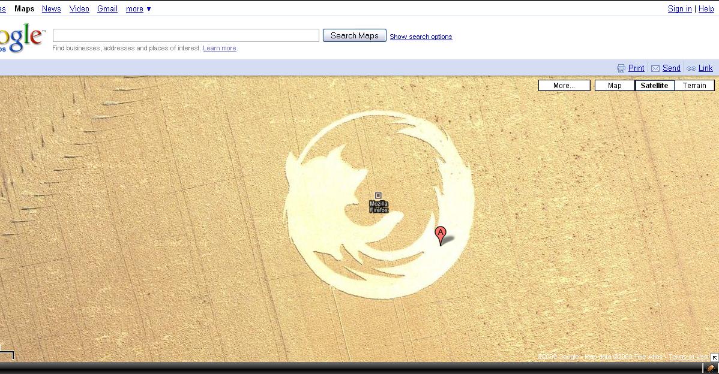Image resolution: width=719 pixels, height=374 pixels.
Task: Open the More... map layers button
Action: [564, 86]
